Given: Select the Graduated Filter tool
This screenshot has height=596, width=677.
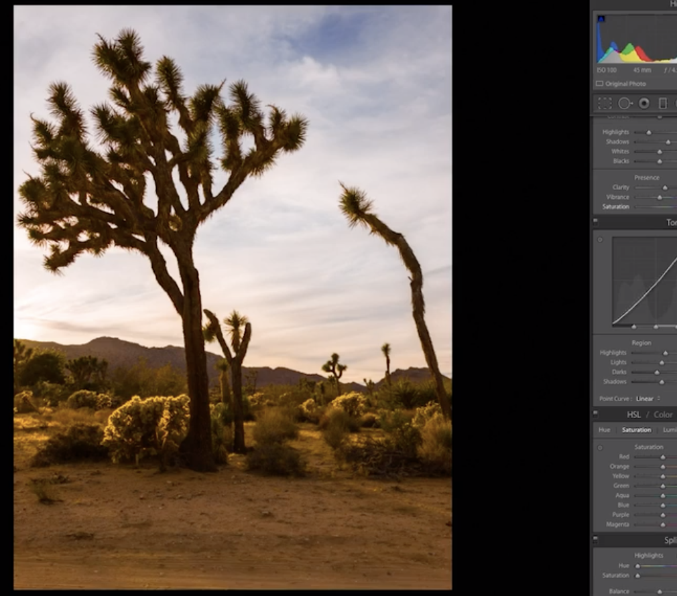Looking at the screenshot, I should 663,103.
